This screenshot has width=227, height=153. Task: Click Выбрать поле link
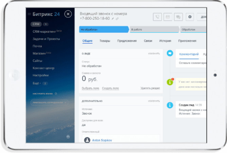click(90, 88)
